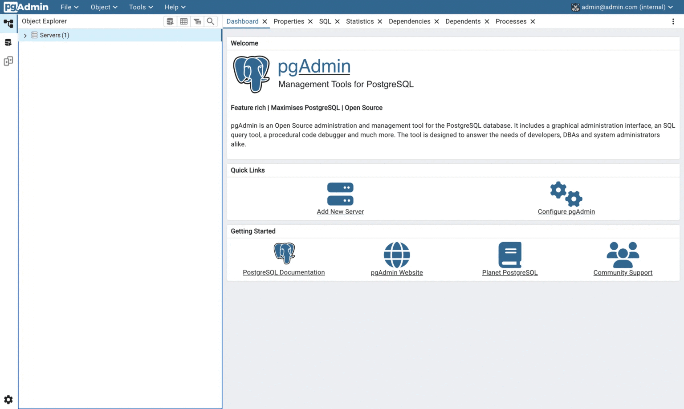Open the admin@admin.com account dropdown
Screen dimensions: 684x409
[x=622, y=7]
